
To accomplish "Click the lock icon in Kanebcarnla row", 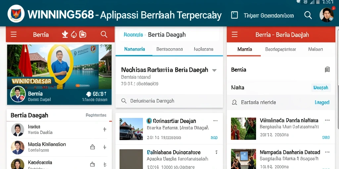I will [x=92, y=164].
